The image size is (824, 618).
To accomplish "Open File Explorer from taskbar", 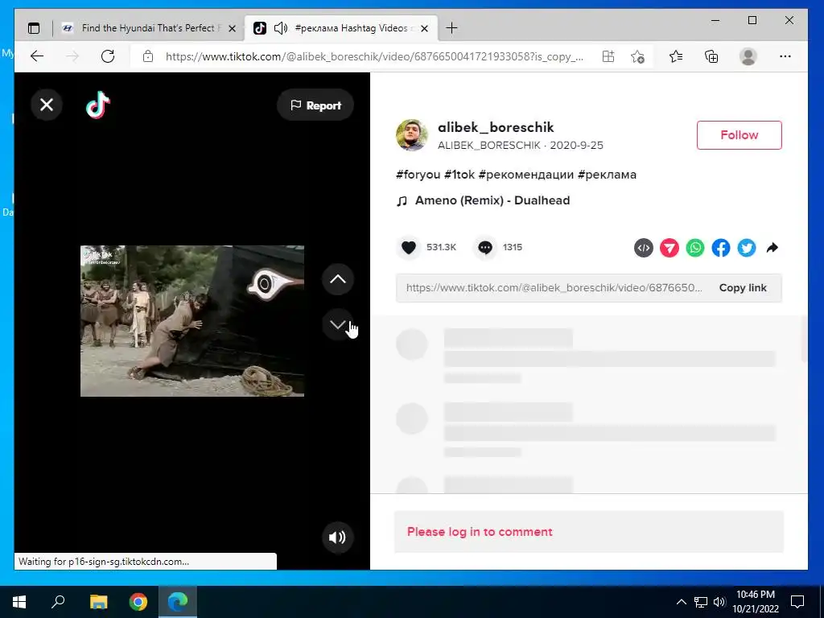I will pyautogui.click(x=98, y=602).
